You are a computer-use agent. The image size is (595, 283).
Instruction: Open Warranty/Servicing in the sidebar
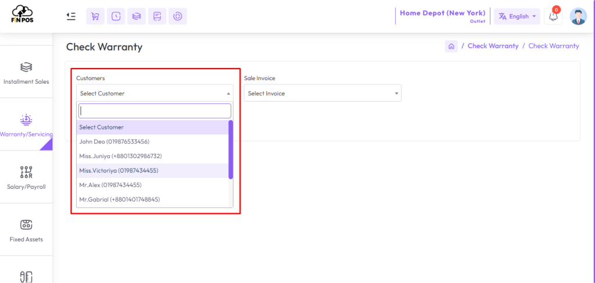[x=26, y=124]
